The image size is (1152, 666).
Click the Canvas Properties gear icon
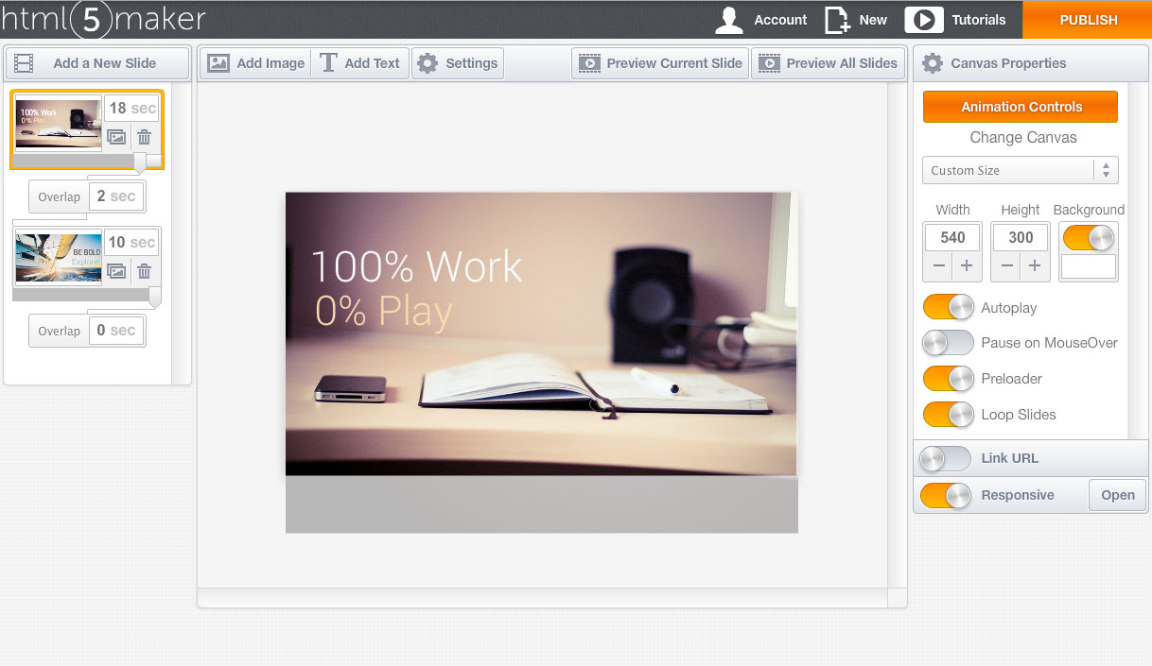click(933, 63)
